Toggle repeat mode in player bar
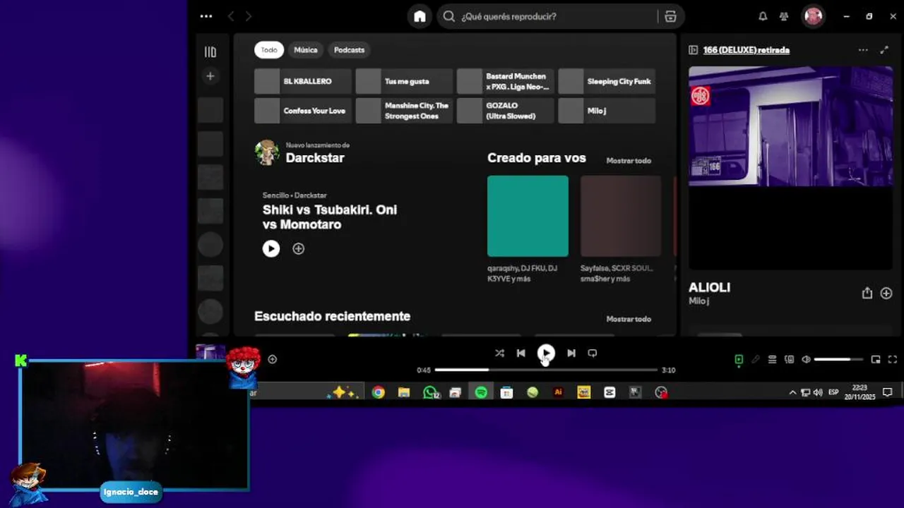 pyautogui.click(x=593, y=353)
